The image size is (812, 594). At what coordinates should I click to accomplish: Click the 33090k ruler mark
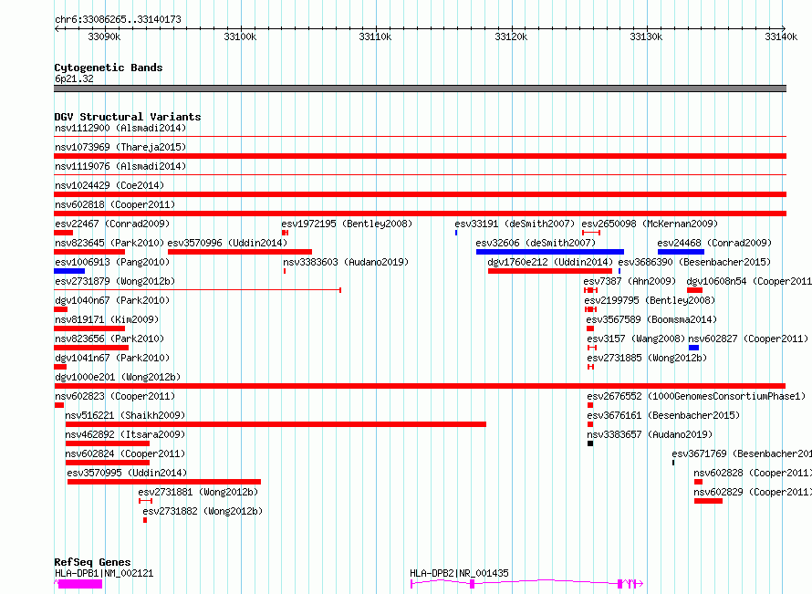(x=104, y=36)
